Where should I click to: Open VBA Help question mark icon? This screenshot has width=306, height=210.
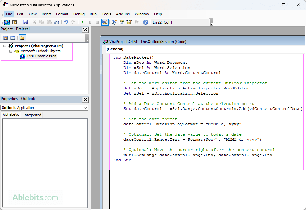coord(146,22)
